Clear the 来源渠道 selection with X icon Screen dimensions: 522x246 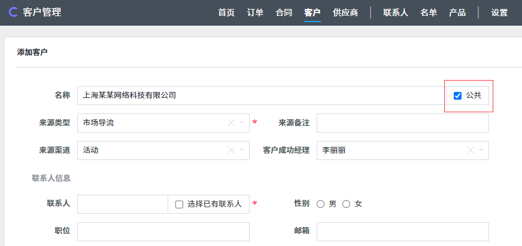coord(231,150)
